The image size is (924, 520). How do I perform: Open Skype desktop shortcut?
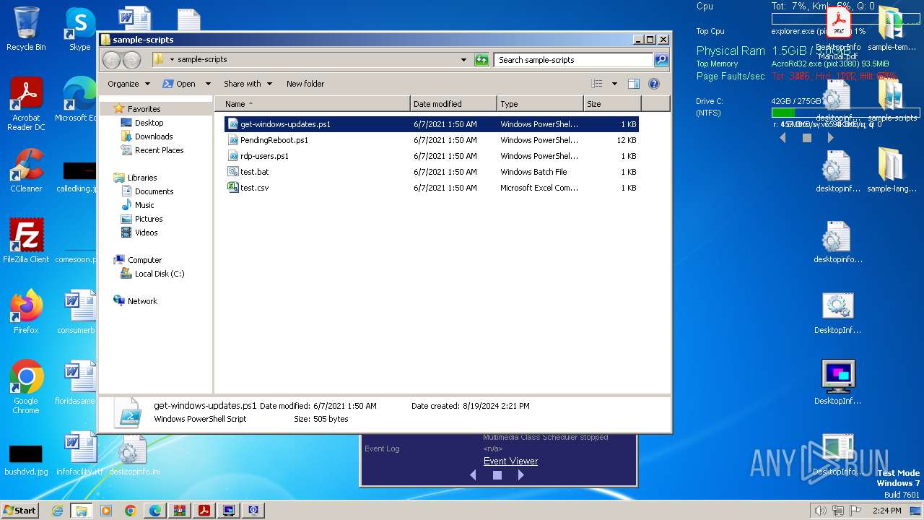79,29
